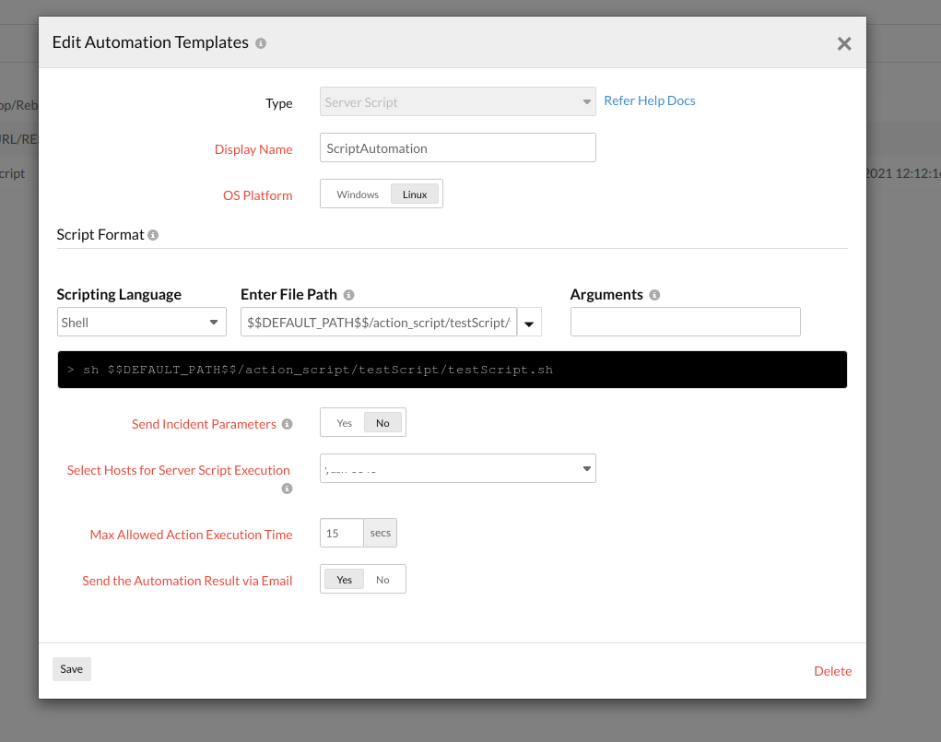This screenshot has width=941, height=742.
Task: Select Windows as OS Platform
Action: click(358, 194)
